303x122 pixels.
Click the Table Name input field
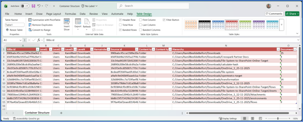(x=15, y=25)
